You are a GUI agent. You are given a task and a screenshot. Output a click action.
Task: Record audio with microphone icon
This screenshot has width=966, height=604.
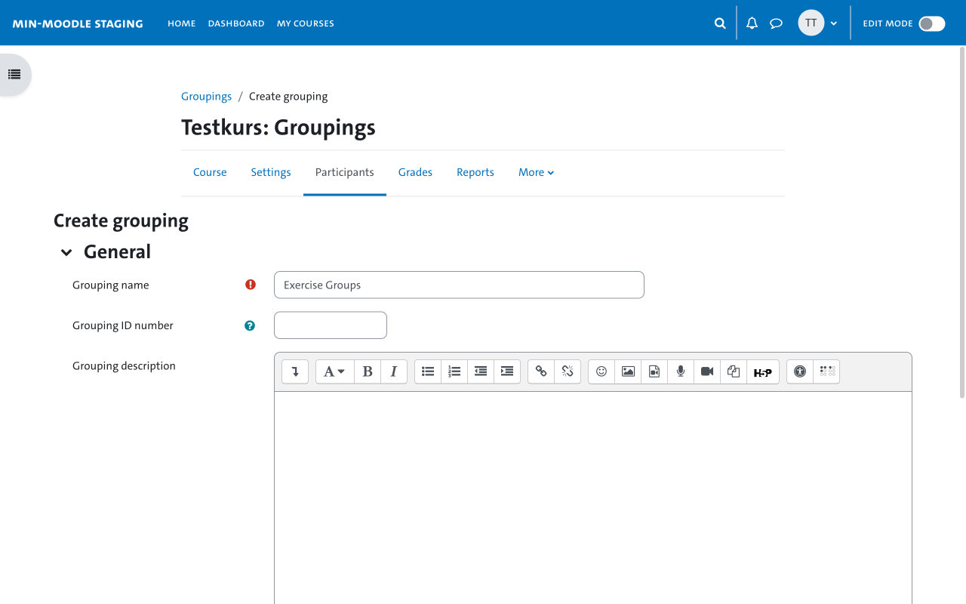(x=681, y=371)
